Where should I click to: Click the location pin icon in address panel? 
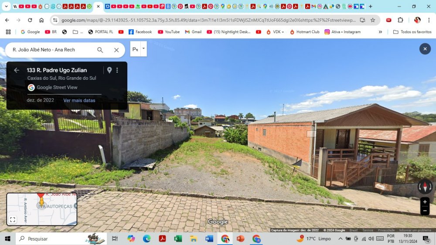109,70
